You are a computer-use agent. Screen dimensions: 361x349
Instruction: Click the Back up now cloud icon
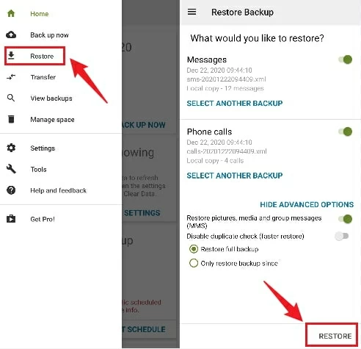tap(11, 35)
